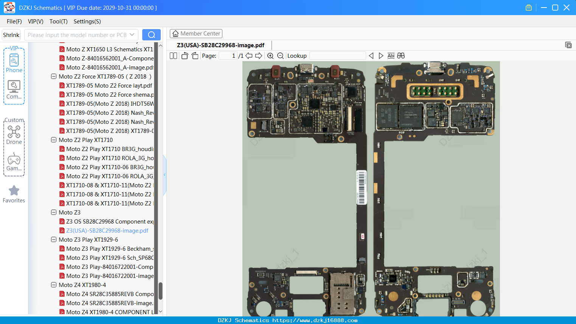576x324 pixels.
Task: Open the Drone category icon
Action: click(x=14, y=135)
